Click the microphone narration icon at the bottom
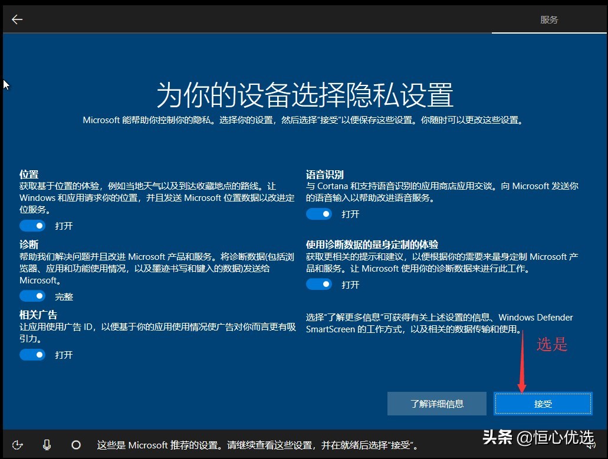The width and height of the screenshot is (608, 459). click(x=47, y=445)
